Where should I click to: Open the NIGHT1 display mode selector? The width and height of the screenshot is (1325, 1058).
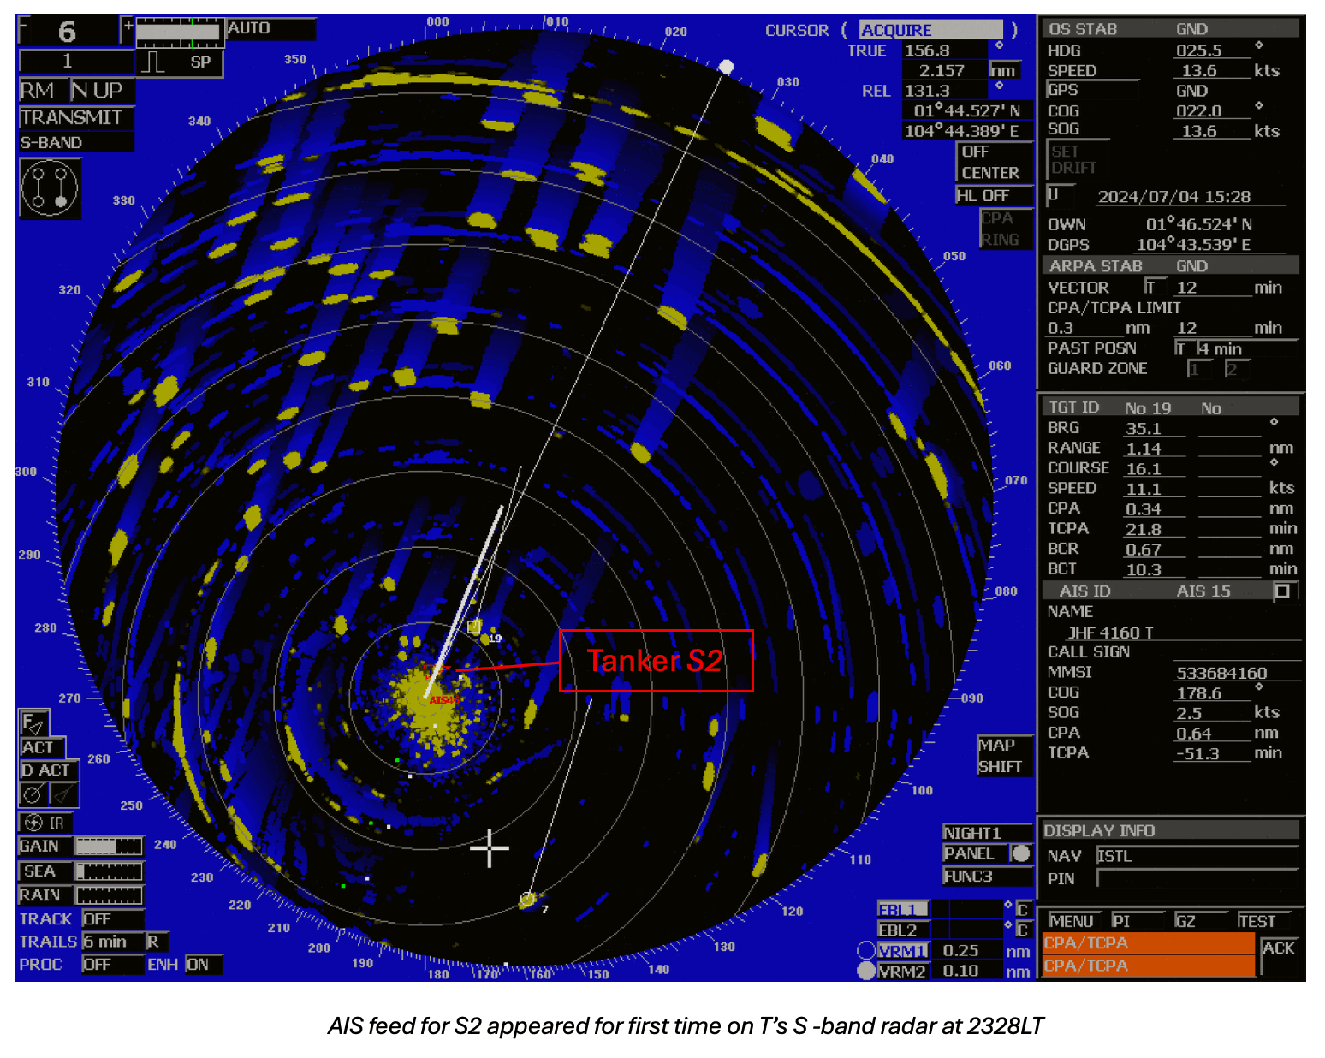coord(988,833)
